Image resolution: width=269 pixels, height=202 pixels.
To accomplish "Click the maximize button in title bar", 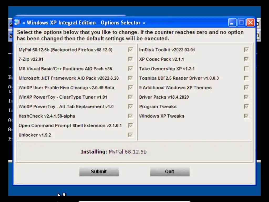I will point(241,23).
